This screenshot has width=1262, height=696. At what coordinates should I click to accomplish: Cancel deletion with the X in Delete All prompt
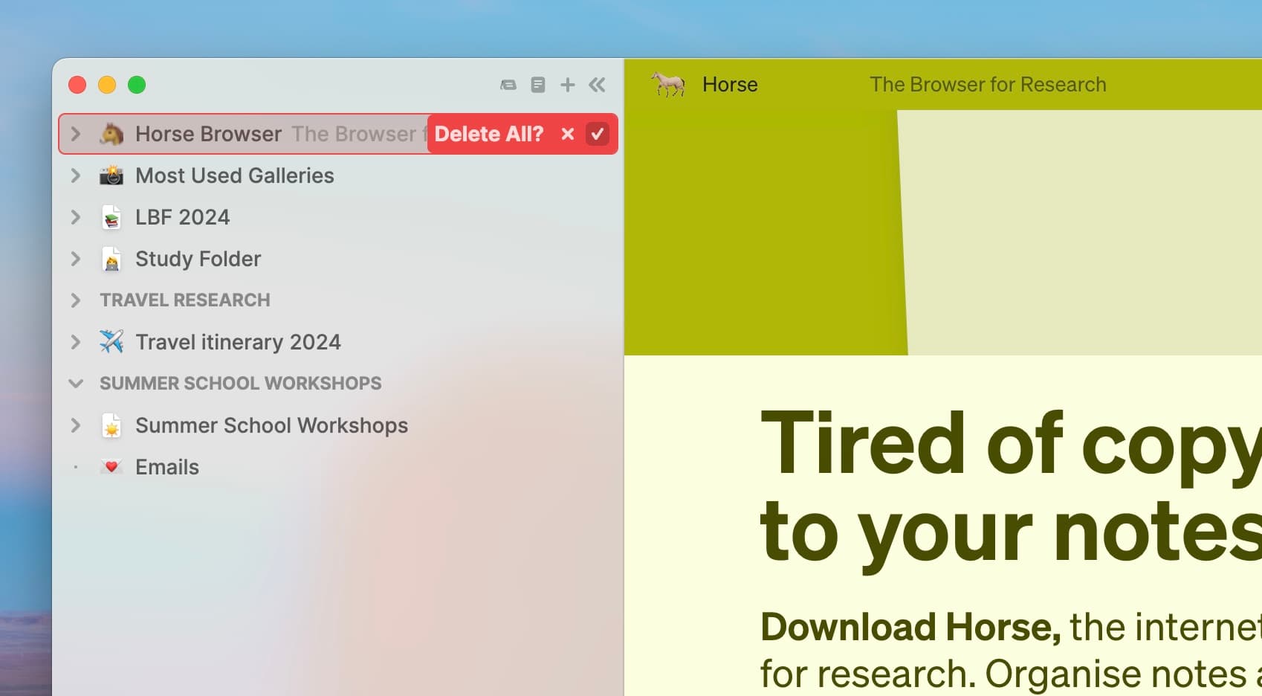pos(568,134)
